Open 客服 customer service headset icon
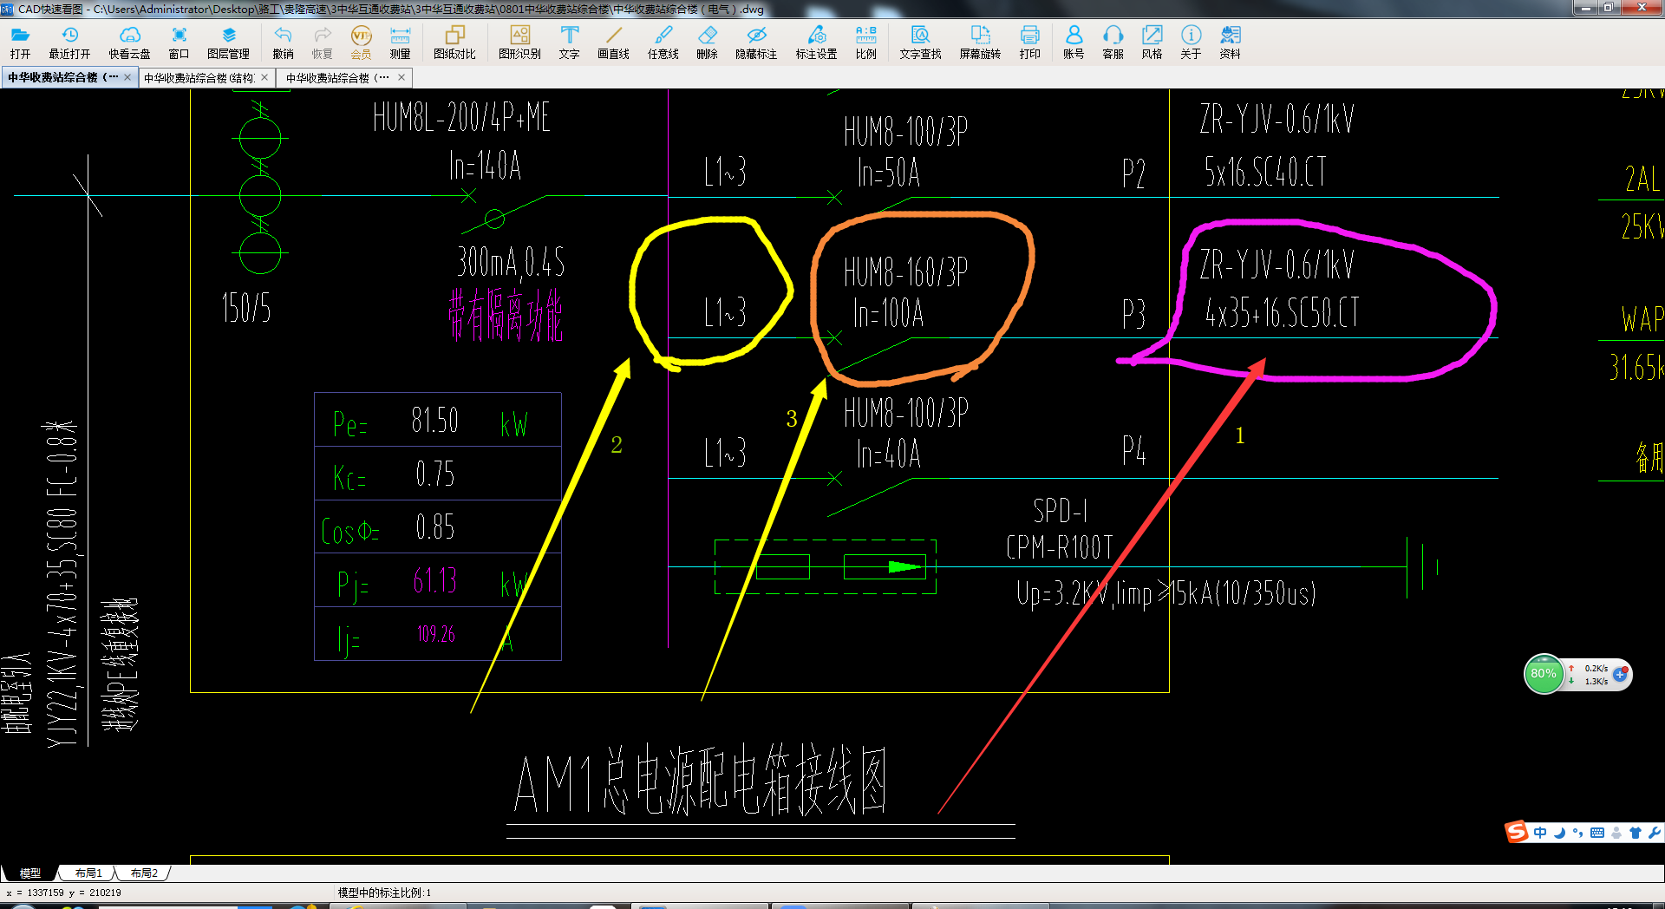The height and width of the screenshot is (909, 1665). point(1113,42)
